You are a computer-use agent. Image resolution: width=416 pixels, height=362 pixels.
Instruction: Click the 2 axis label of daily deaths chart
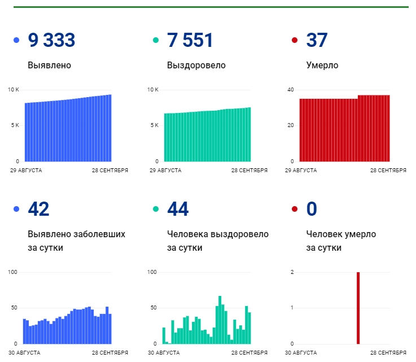(x=292, y=272)
